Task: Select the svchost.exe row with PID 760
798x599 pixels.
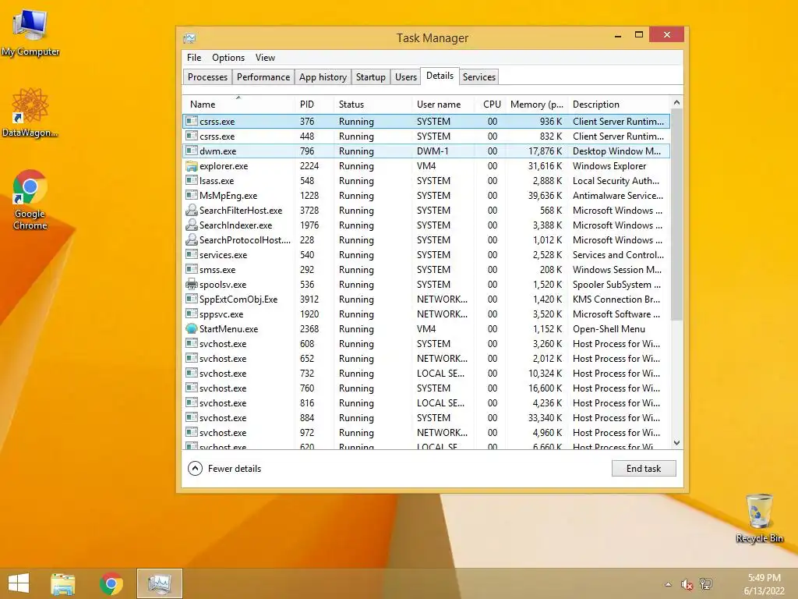Action: 426,388
